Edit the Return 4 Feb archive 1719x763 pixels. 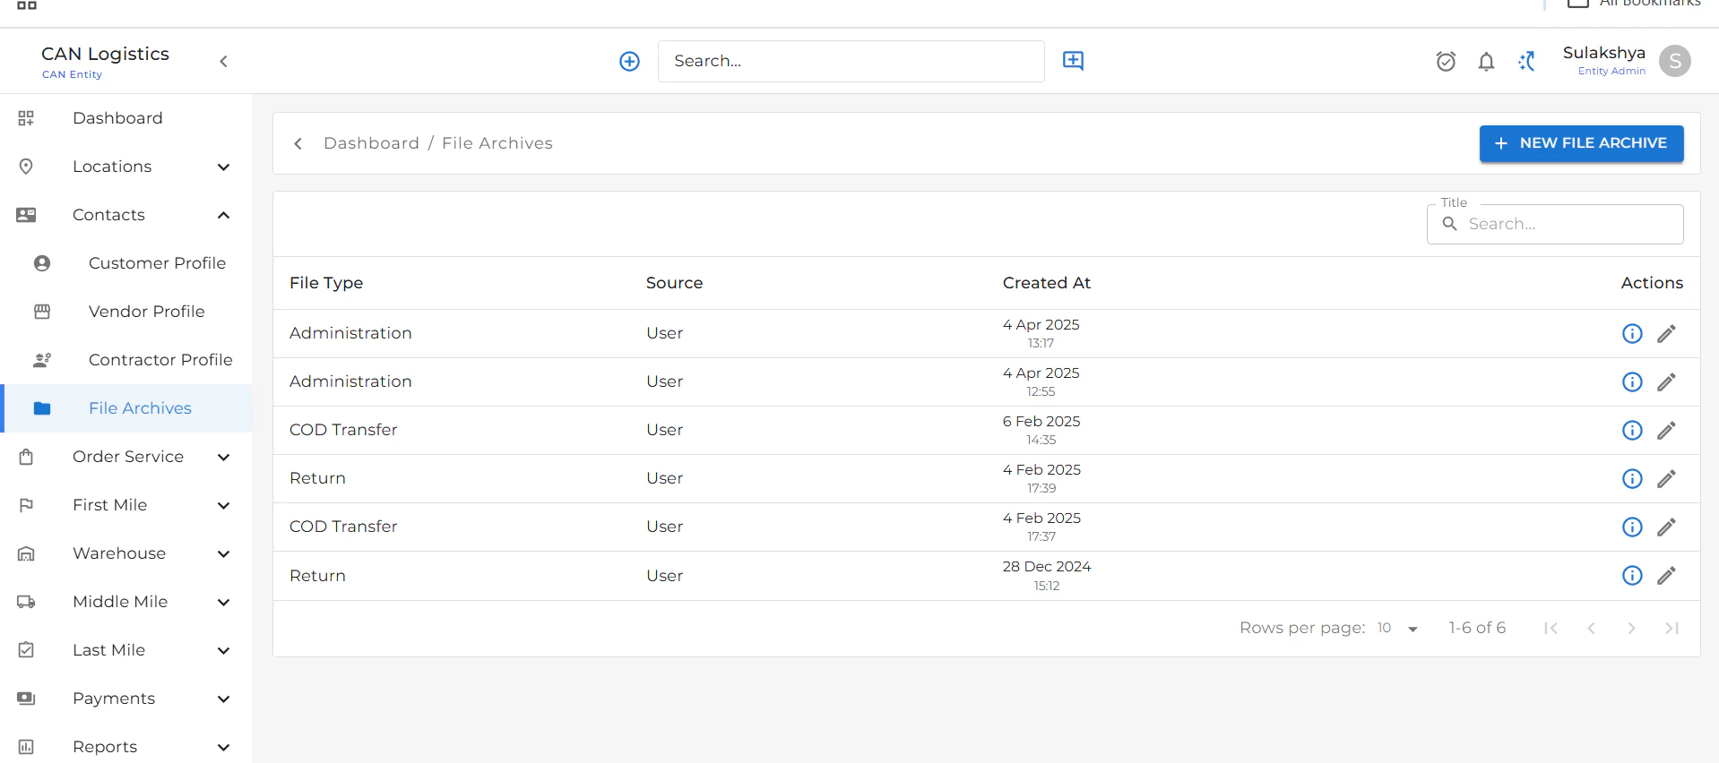(1666, 478)
